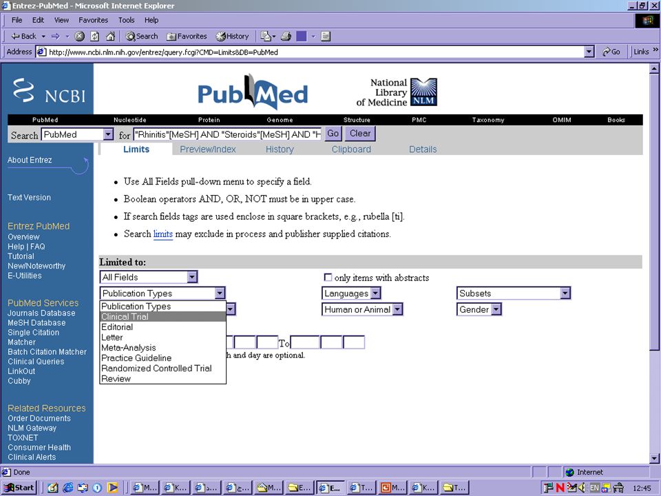Click the Stop loading icon

pos(79,37)
